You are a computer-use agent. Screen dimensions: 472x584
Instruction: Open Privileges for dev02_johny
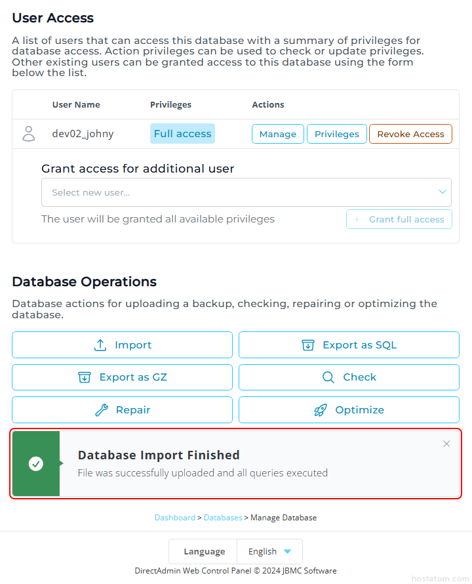[x=337, y=134]
